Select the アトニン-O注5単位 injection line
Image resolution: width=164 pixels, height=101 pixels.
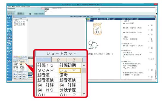(x=130, y=39)
